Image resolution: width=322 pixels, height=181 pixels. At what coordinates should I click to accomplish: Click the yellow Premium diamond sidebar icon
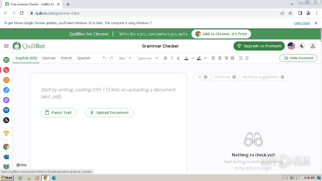[6, 133]
